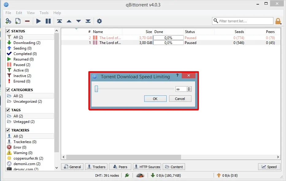Move torrent up in queue

pyautogui.click(x=69, y=21)
